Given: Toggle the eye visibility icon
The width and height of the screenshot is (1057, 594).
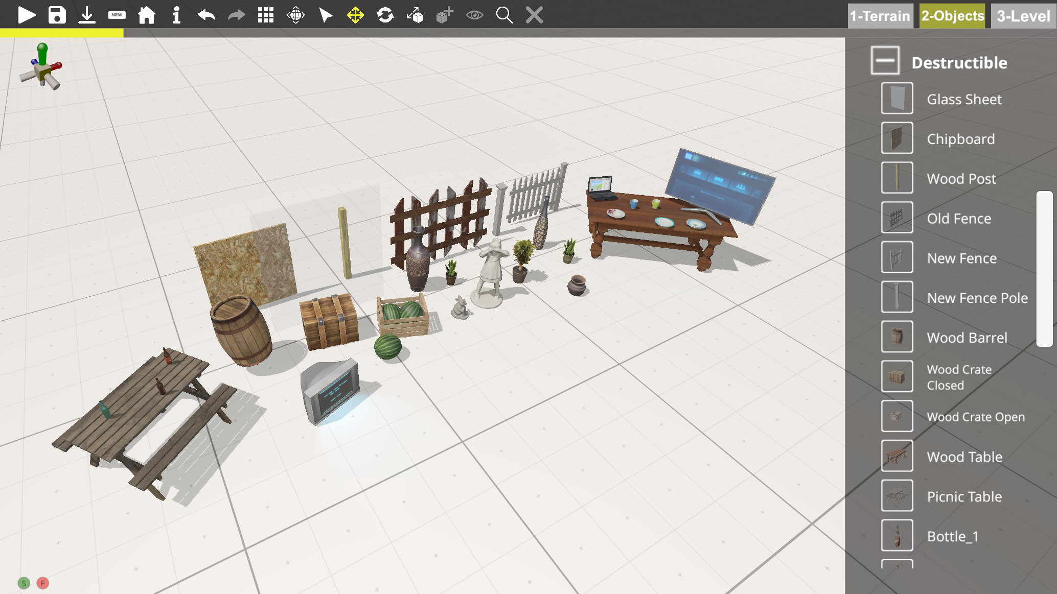Looking at the screenshot, I should (474, 15).
